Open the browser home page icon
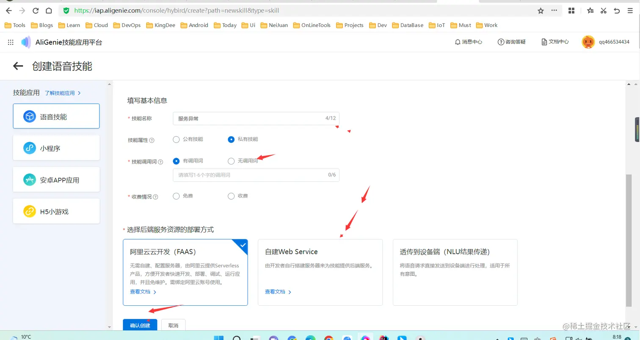The width and height of the screenshot is (640, 340). (49, 11)
